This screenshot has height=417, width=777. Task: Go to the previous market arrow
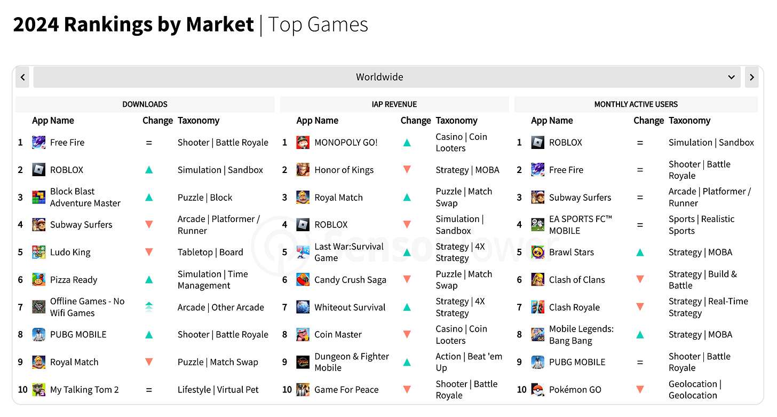click(x=22, y=77)
